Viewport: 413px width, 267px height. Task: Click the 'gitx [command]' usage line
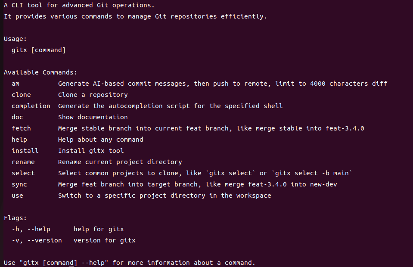pyautogui.click(x=39, y=50)
